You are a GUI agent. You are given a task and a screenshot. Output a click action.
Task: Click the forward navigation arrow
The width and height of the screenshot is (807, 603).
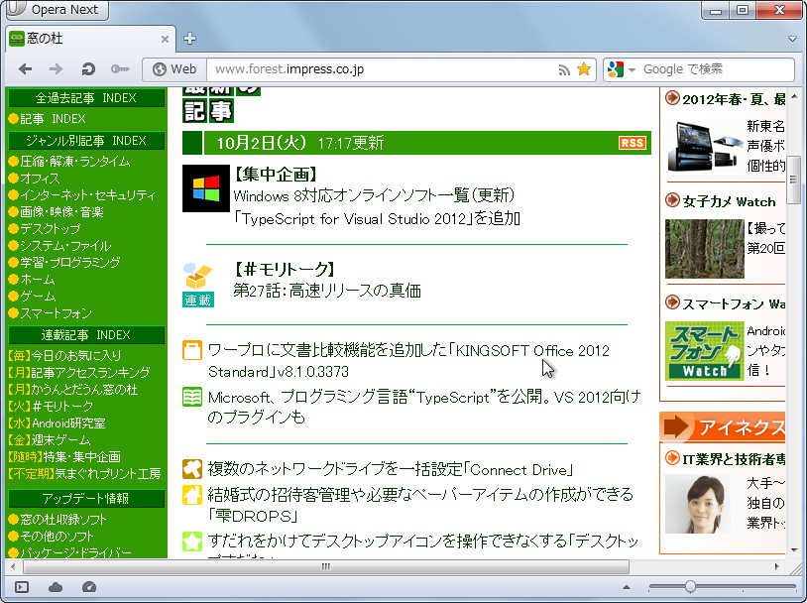[x=57, y=69]
